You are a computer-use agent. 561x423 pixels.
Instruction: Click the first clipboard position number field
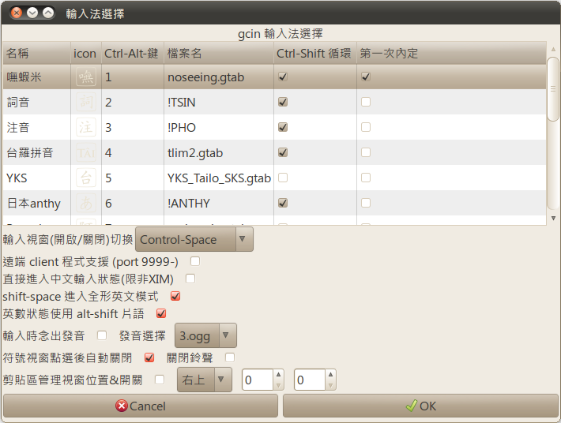[x=257, y=380]
